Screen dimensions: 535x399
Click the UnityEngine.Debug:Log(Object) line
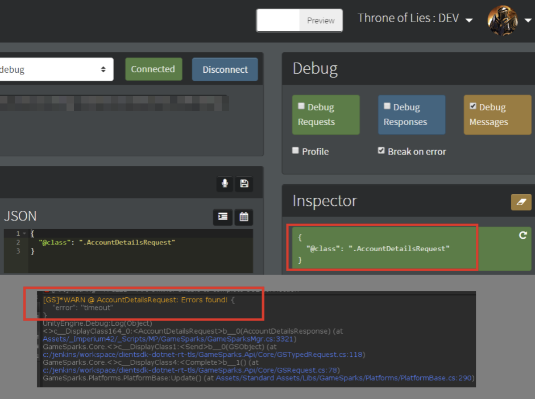pyautogui.click(x=98, y=323)
